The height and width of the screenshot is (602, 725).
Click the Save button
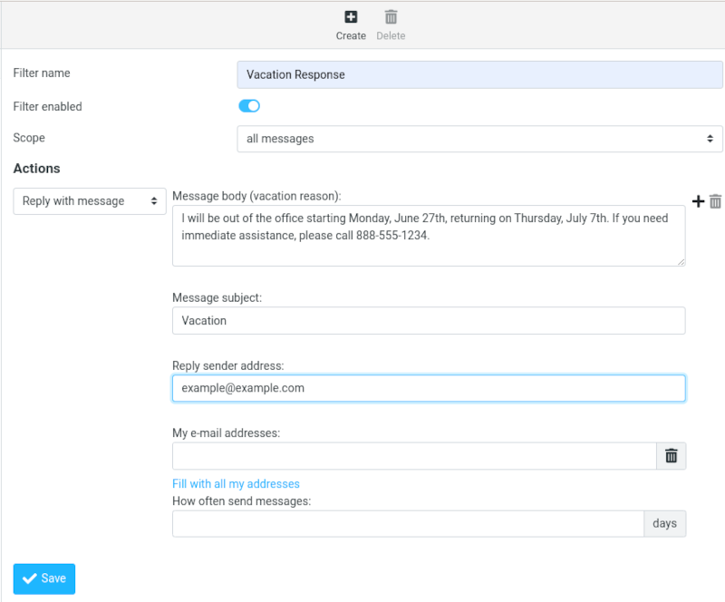[44, 578]
